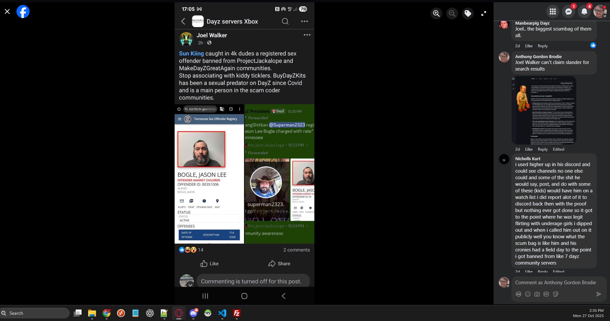Open File Explorer from the taskbar

92,313
